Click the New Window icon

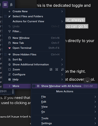(x=9, y=38)
